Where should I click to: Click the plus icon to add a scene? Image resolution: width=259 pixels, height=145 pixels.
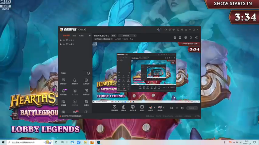[x=90, y=35]
